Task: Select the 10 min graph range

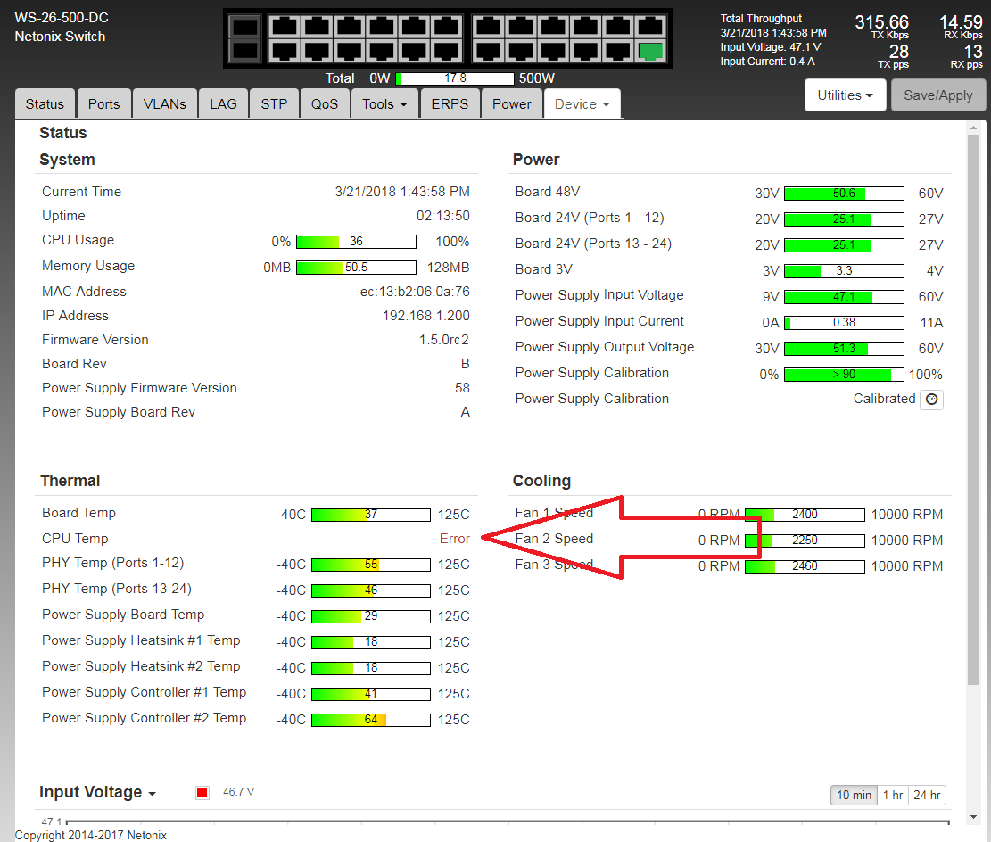Action: tap(854, 795)
